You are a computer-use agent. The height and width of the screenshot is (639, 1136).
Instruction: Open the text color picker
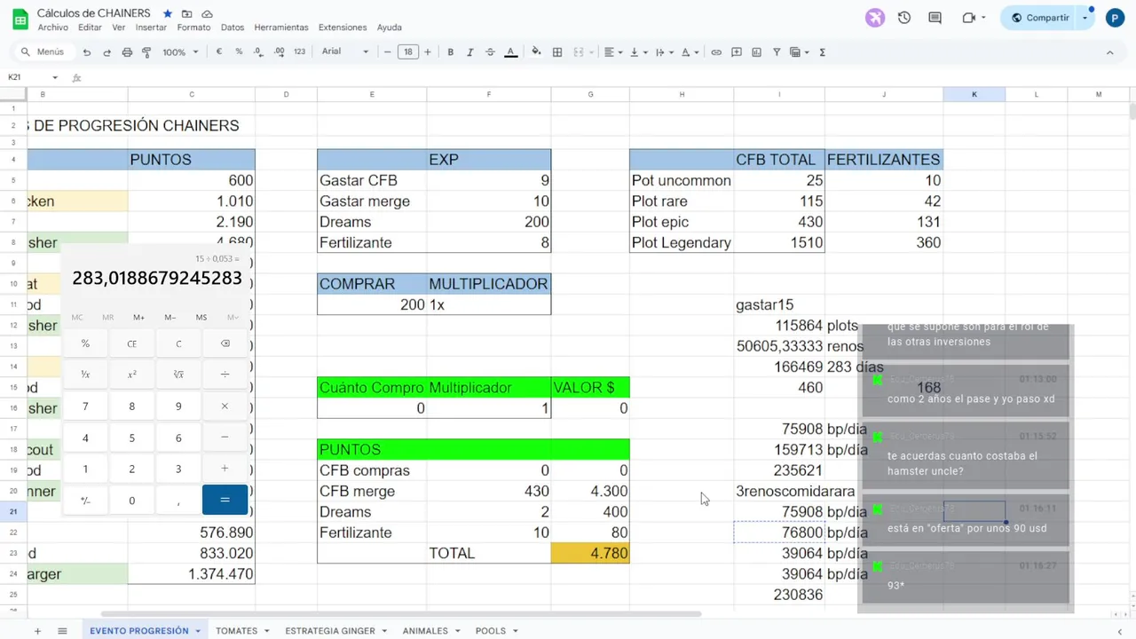click(x=511, y=52)
